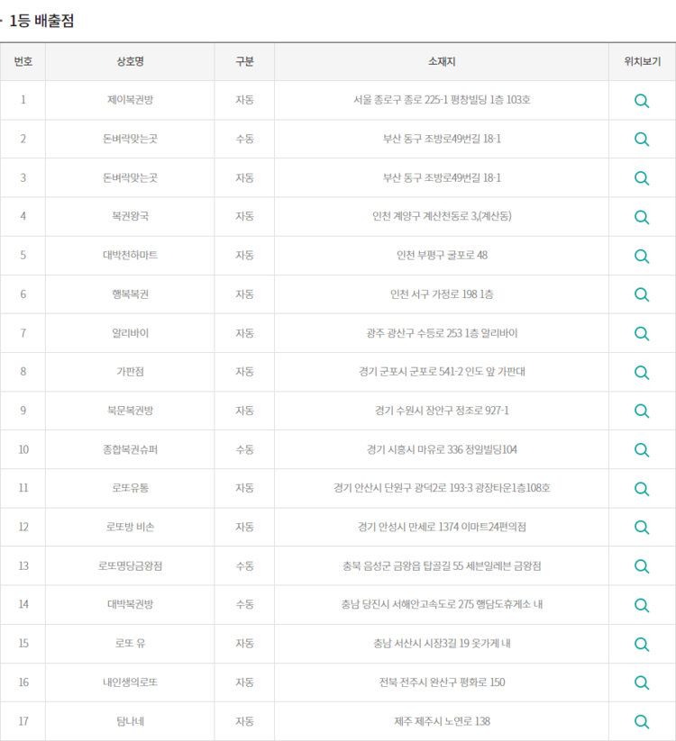Select store name 로또명당금왕점

130,565
